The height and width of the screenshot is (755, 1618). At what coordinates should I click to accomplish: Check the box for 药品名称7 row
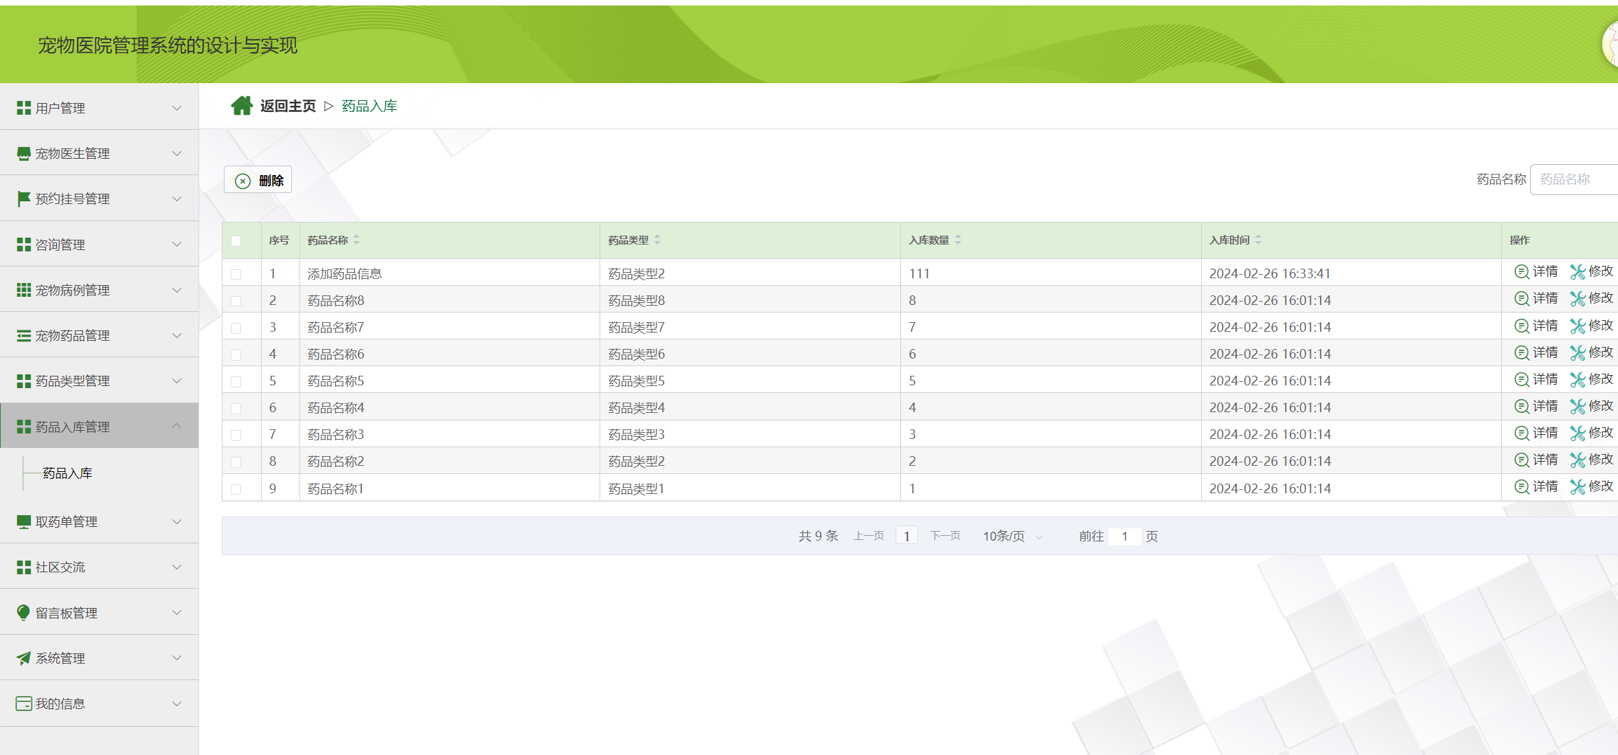tap(236, 328)
